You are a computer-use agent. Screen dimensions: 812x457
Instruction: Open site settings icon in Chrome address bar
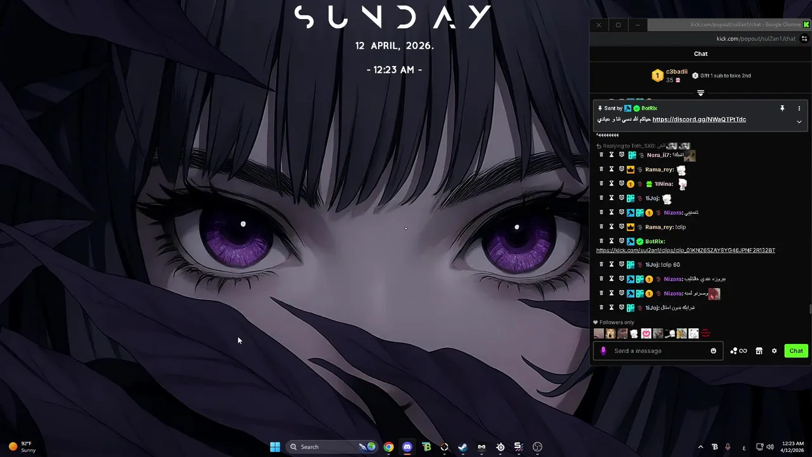804,39
